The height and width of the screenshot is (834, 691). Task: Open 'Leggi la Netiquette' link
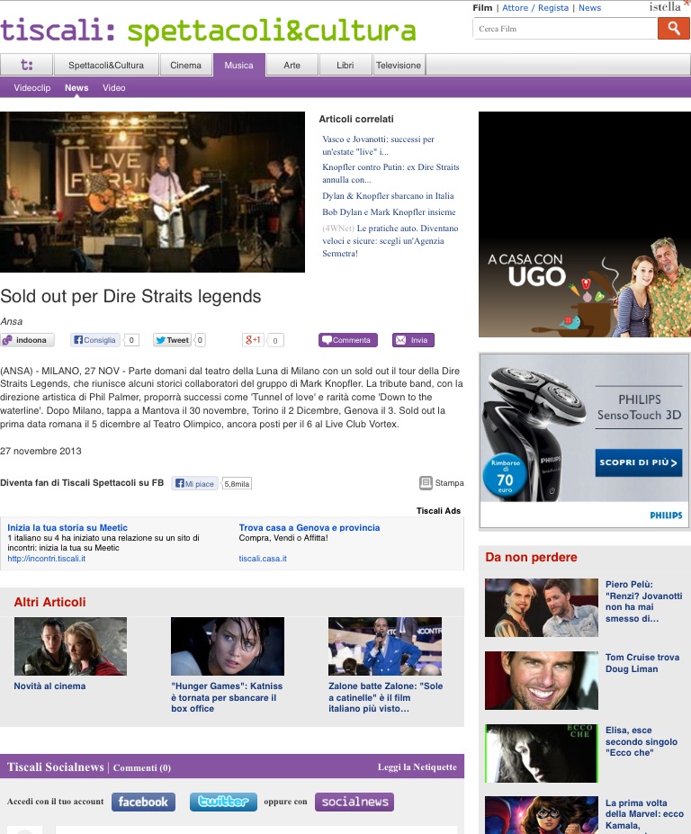click(x=417, y=767)
